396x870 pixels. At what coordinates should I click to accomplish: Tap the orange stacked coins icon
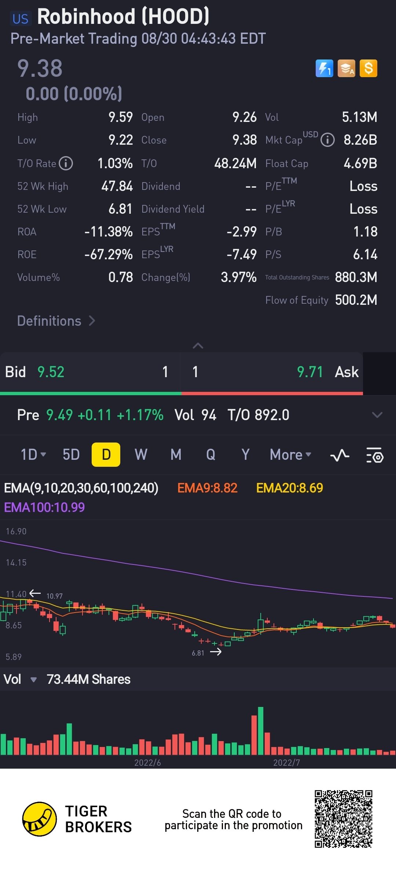[x=346, y=68]
